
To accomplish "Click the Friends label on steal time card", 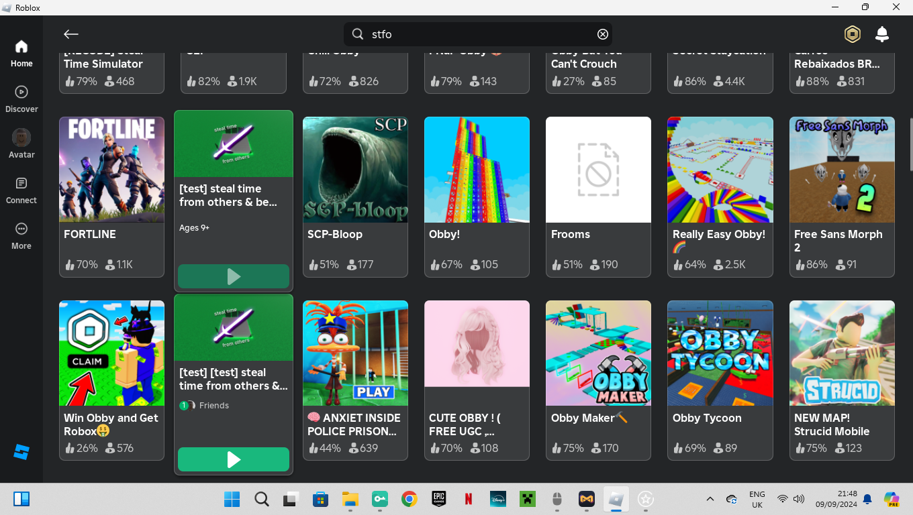I will [214, 405].
